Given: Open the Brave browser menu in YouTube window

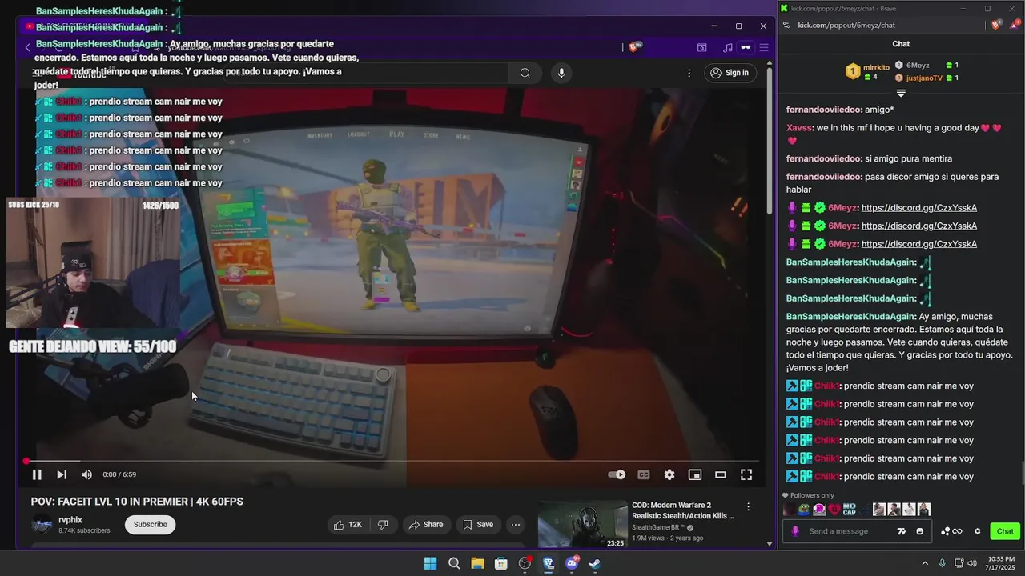Looking at the screenshot, I should click(x=764, y=47).
